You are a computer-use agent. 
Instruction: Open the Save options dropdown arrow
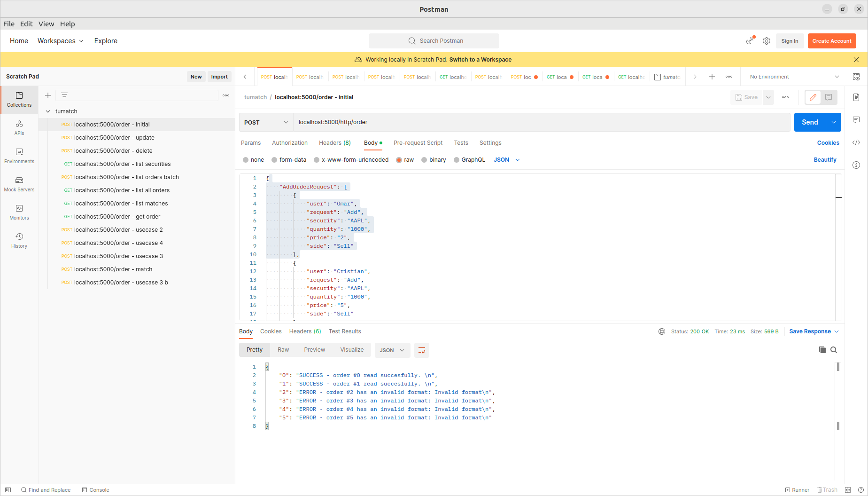(x=768, y=97)
